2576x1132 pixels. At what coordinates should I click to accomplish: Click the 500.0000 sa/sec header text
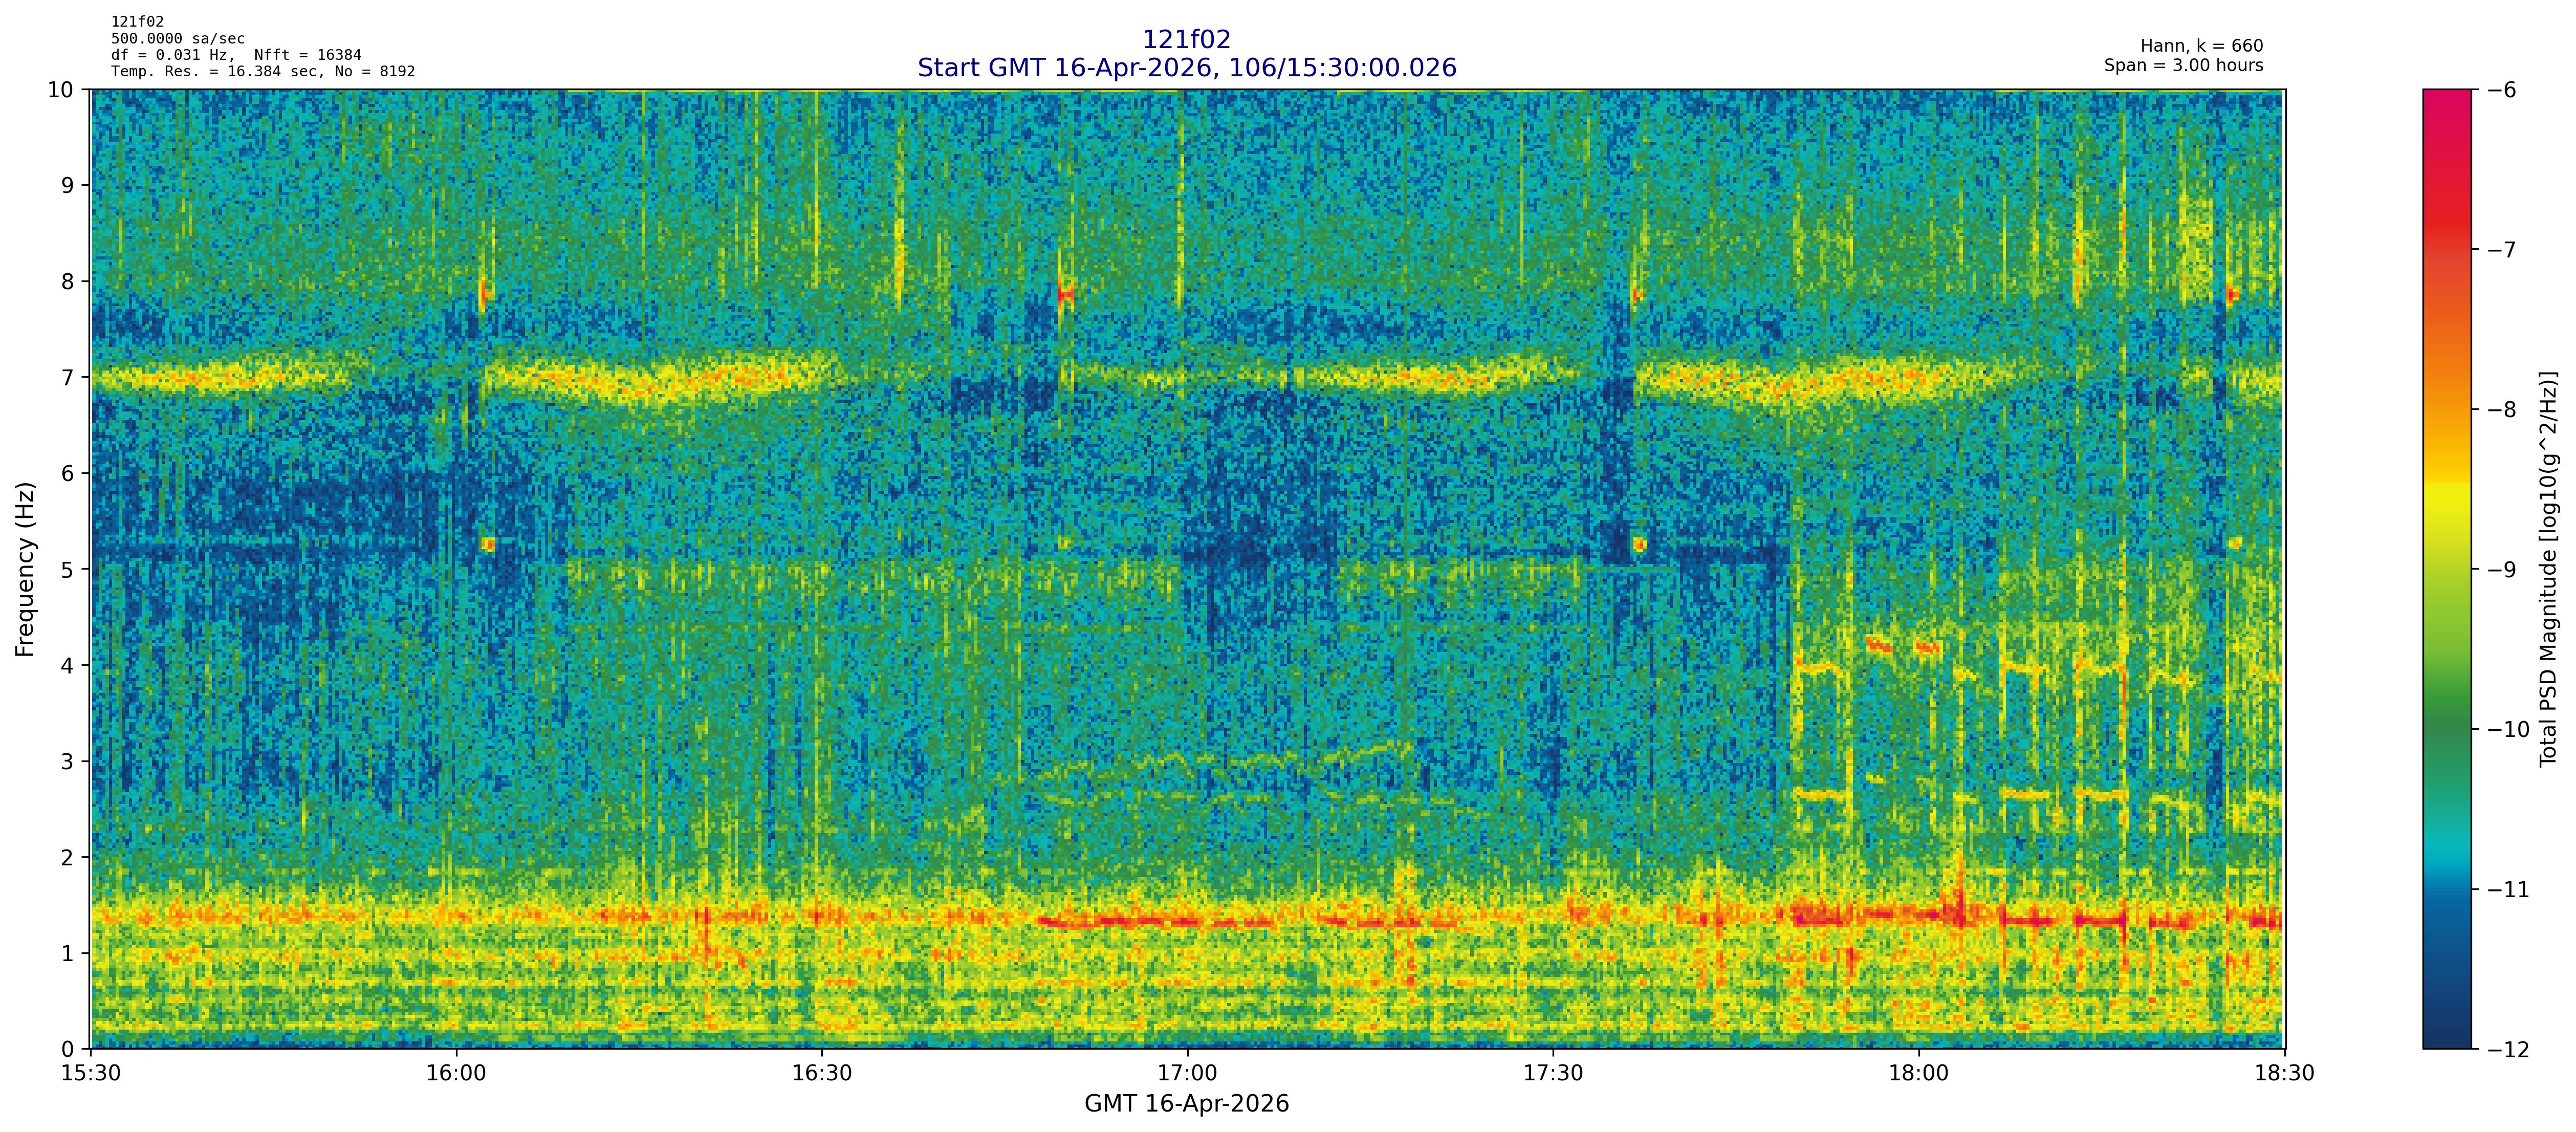[177, 39]
